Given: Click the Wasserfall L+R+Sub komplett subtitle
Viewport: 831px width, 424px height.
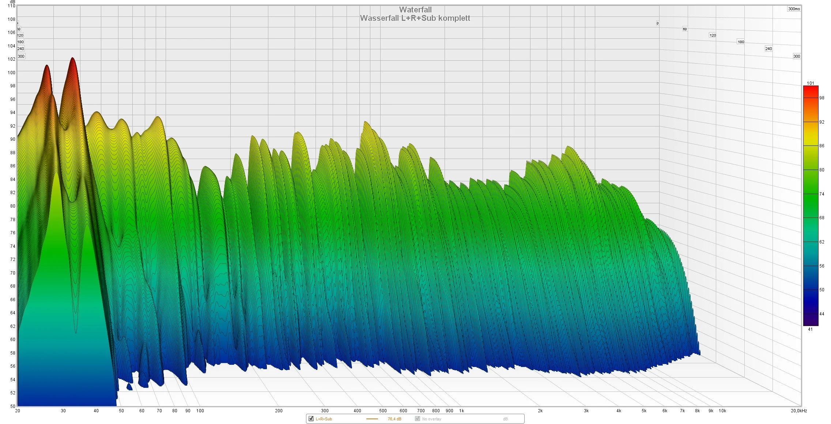Looking at the screenshot, I should tap(415, 18).
